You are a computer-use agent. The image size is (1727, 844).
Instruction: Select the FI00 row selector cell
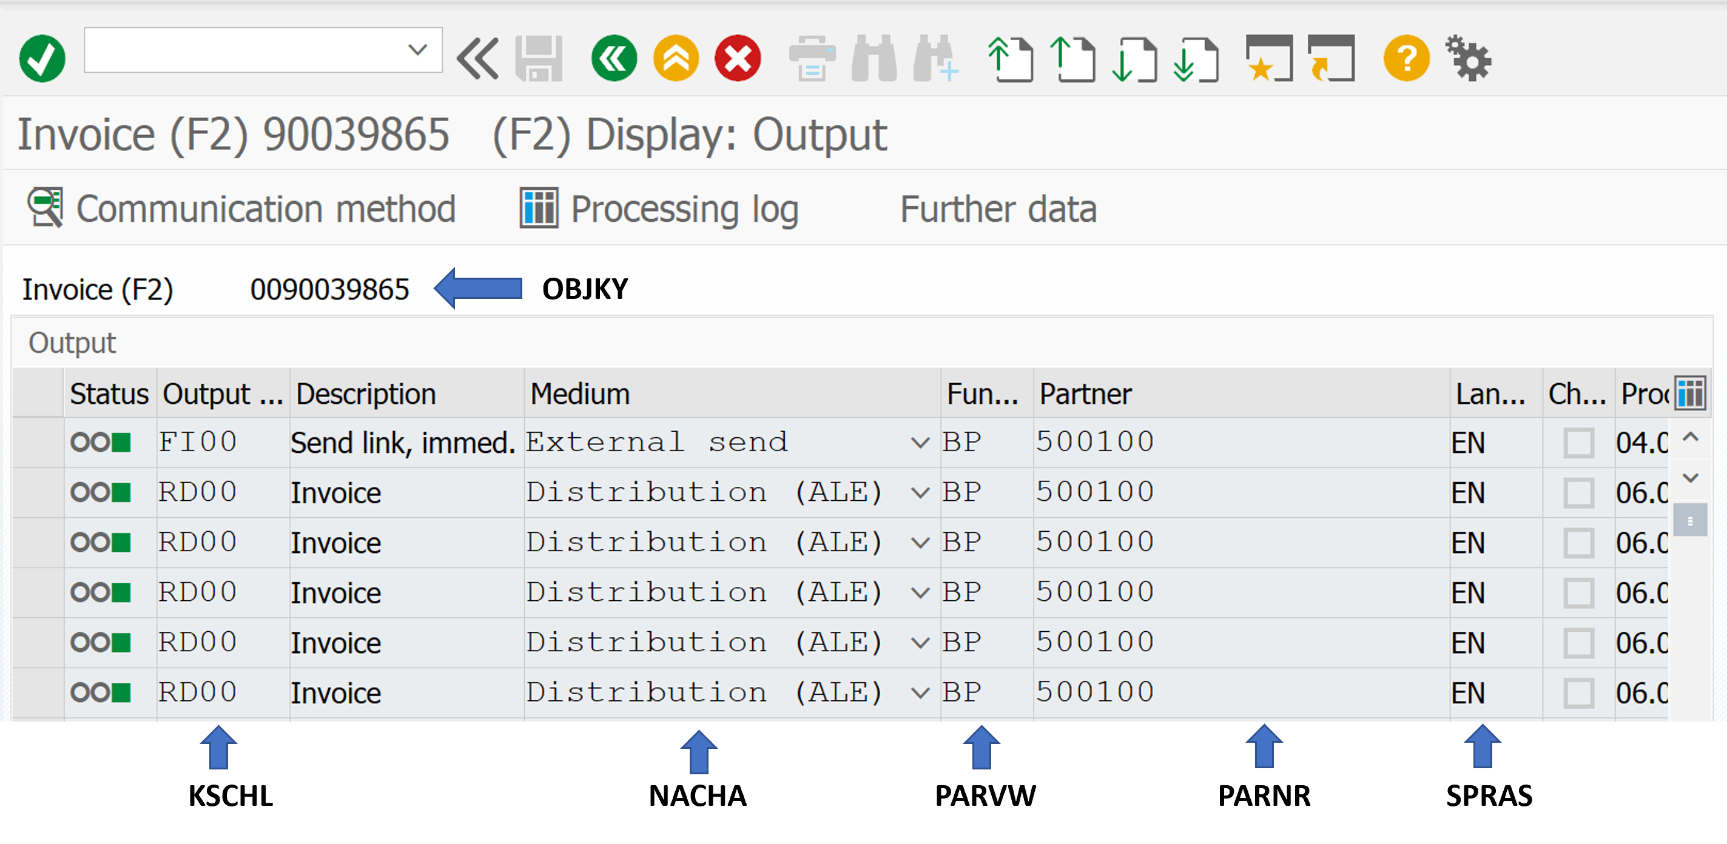tap(38, 443)
